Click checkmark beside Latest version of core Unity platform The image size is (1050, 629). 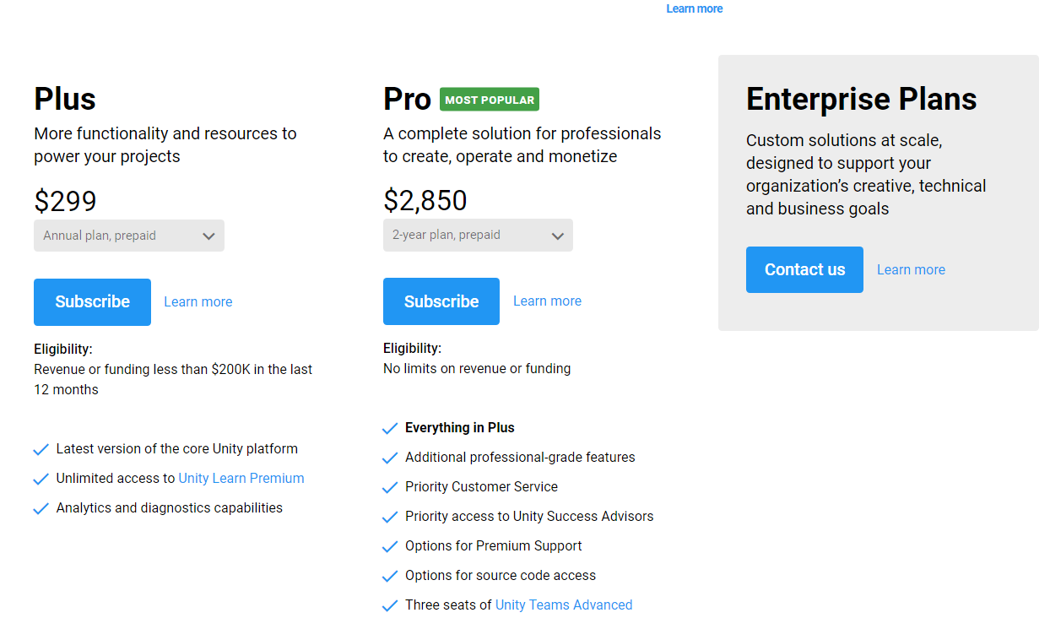41,450
